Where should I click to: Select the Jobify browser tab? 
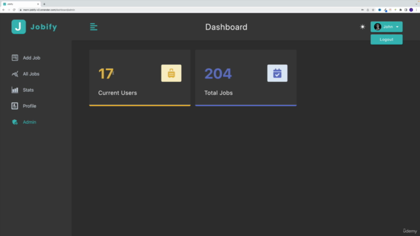pyautogui.click(x=20, y=4)
